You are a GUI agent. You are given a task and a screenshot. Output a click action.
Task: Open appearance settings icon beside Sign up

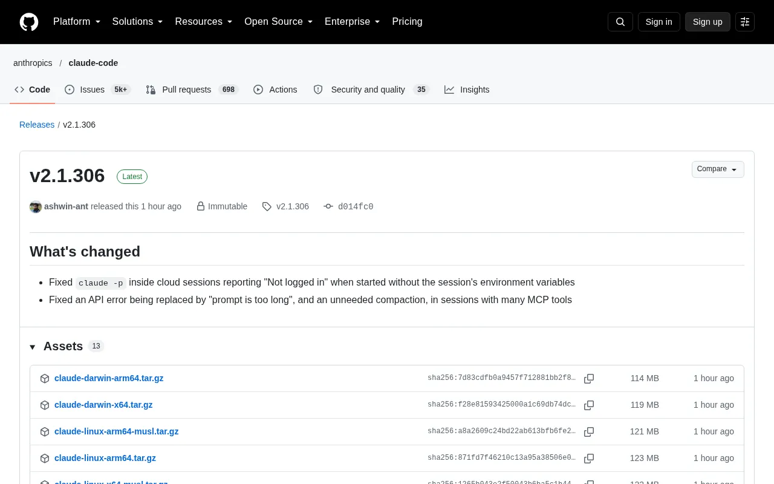point(745,22)
